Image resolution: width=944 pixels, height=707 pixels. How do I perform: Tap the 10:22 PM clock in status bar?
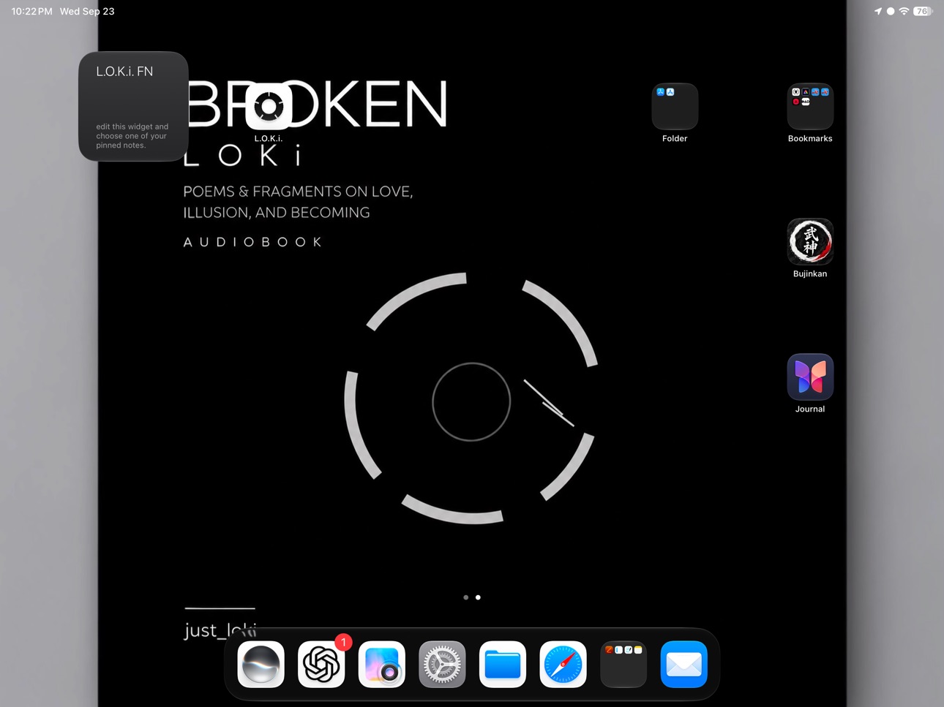[32, 11]
